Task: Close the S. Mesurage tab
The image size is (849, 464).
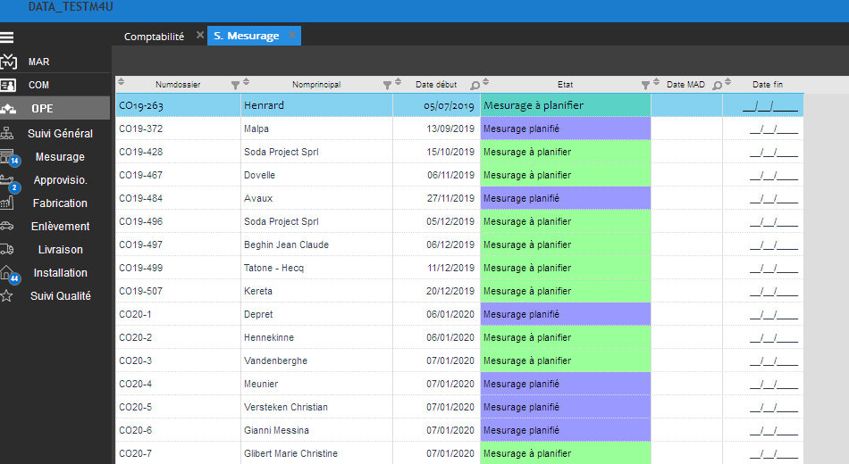Action: (x=292, y=37)
